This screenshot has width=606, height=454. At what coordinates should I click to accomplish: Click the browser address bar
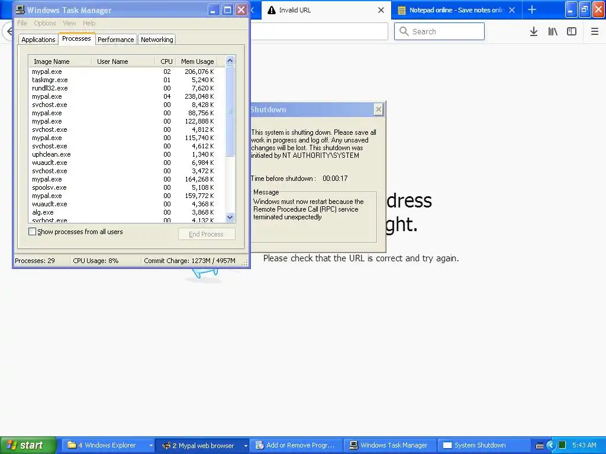319,31
